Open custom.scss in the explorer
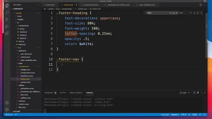 coord(24,104)
